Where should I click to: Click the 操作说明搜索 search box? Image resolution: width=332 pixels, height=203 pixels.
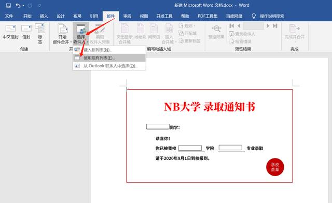272,16
